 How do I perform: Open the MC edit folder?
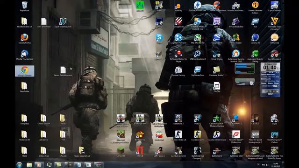click(x=63, y=152)
